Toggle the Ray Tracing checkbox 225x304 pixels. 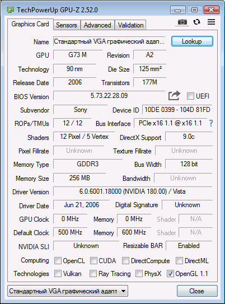93,274
